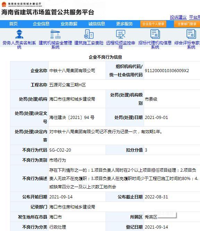200x231 pixels.
Task: Click the 远程视频监控申报 text link
Action: [120, 45]
